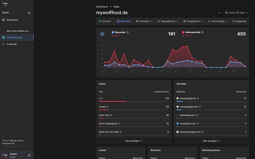Click the 455 Seitenaufrufe total value
Image resolution: width=255 pixels, height=159 pixels.
(241, 34)
